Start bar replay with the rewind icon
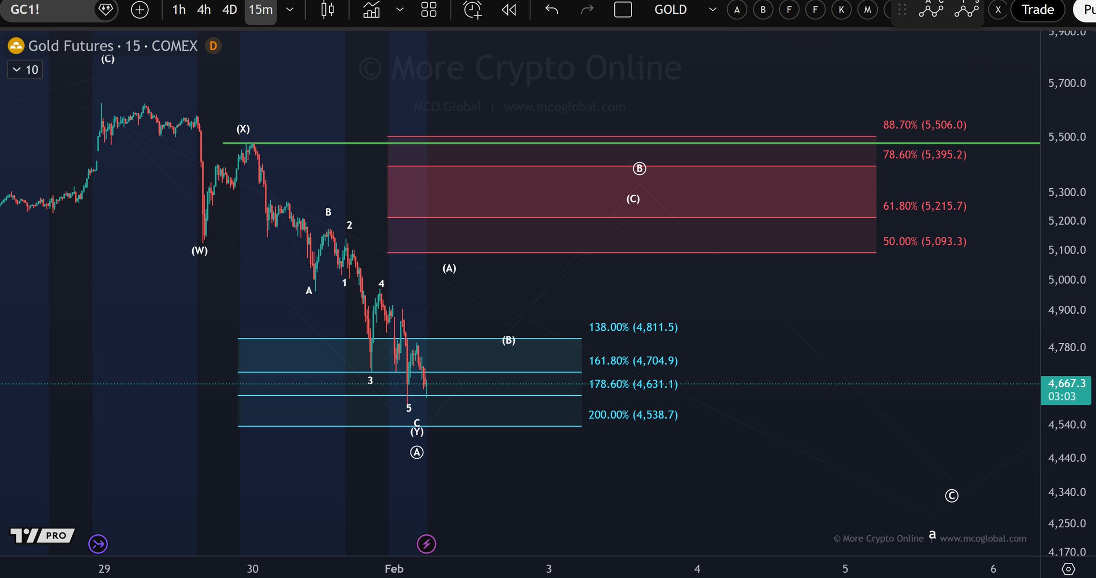1096x578 pixels. pos(509,10)
